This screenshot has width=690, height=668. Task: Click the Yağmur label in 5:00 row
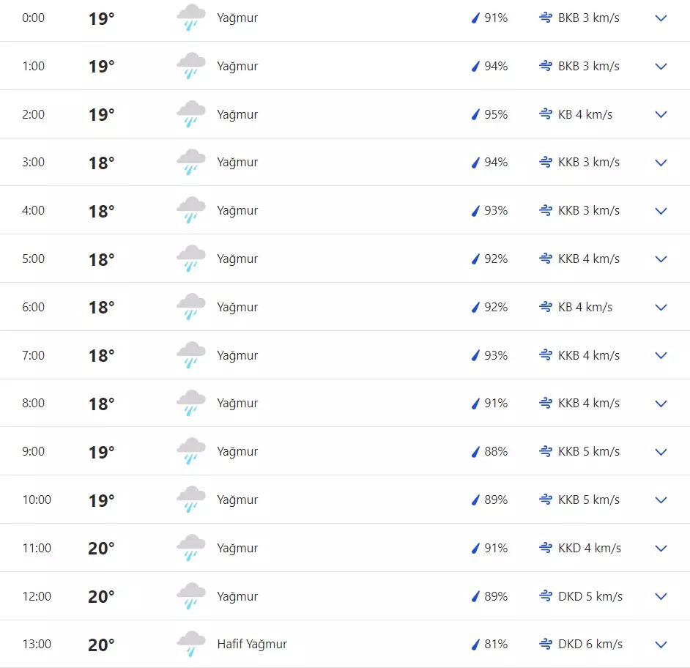point(237,259)
